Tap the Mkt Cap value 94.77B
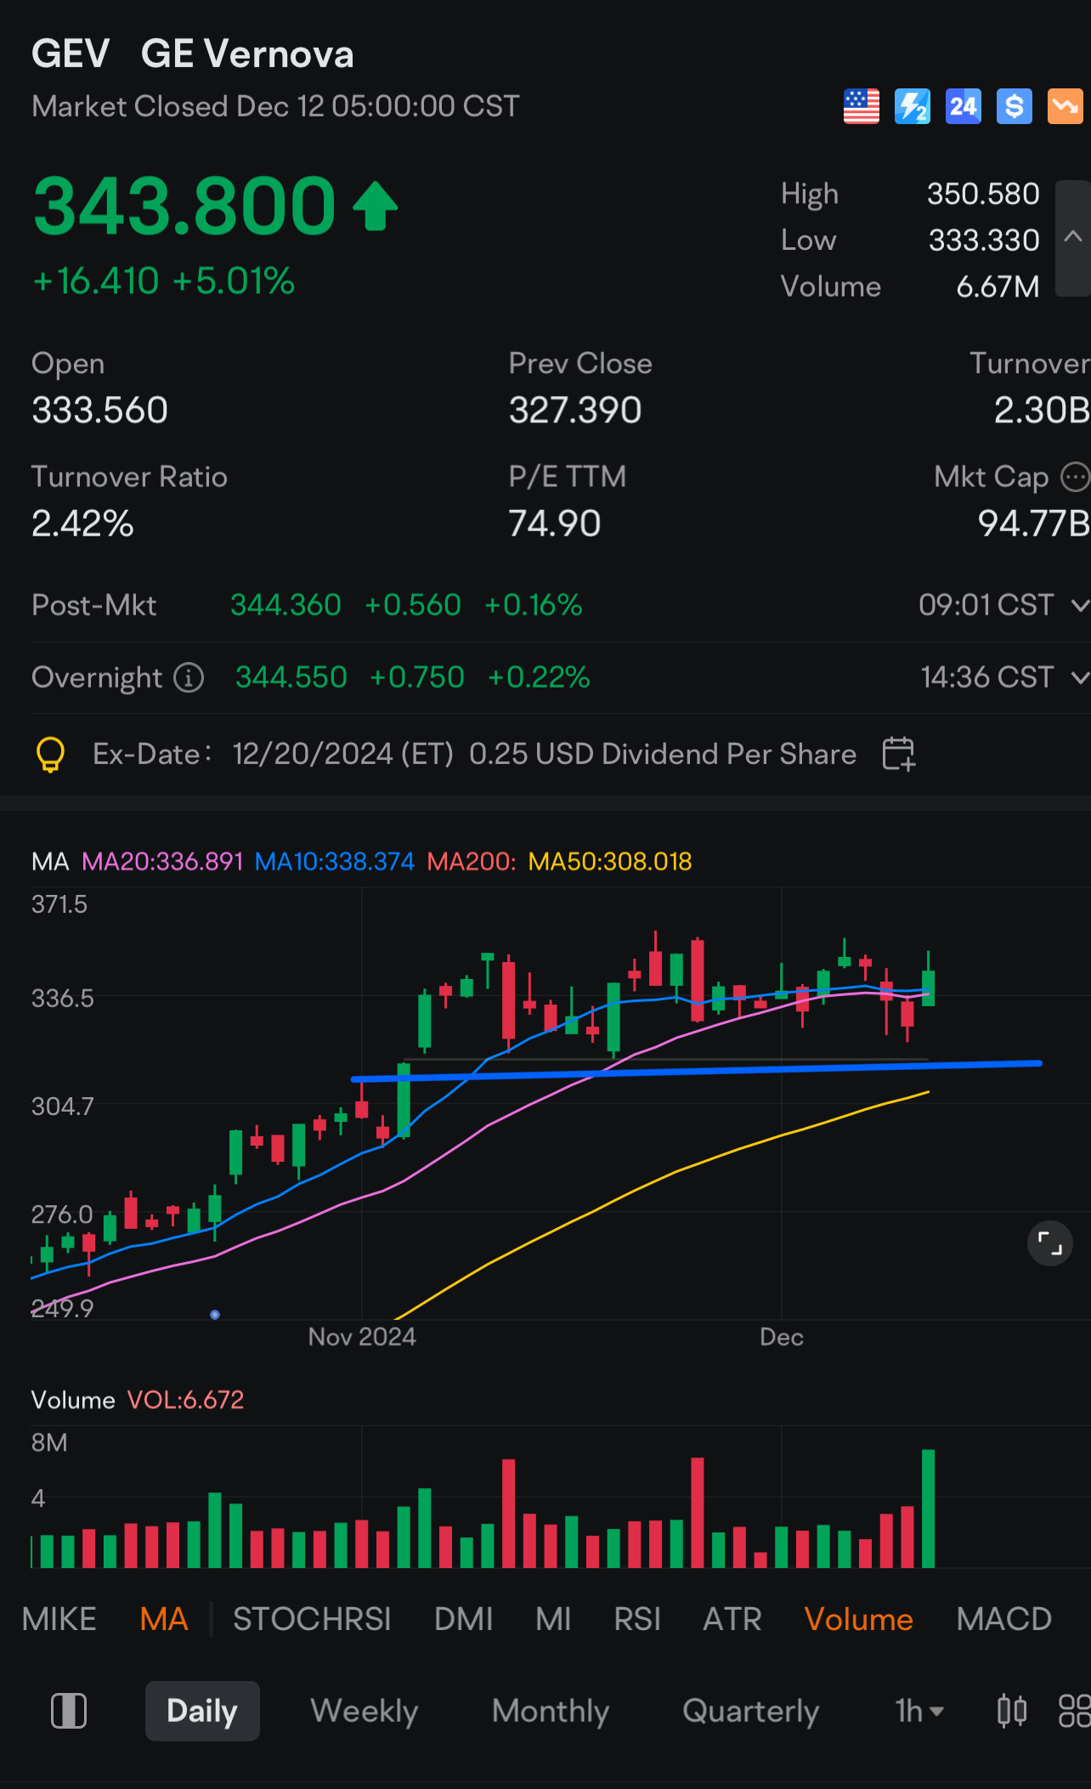 (x=1033, y=524)
